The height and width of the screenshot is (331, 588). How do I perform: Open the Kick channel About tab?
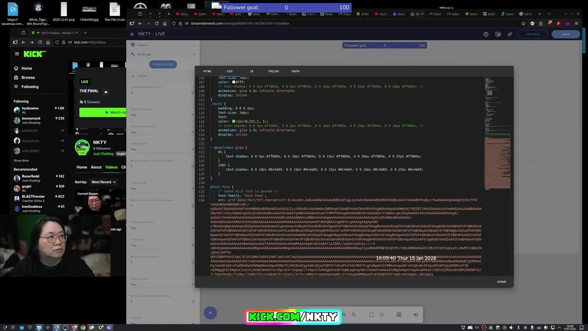(x=96, y=167)
